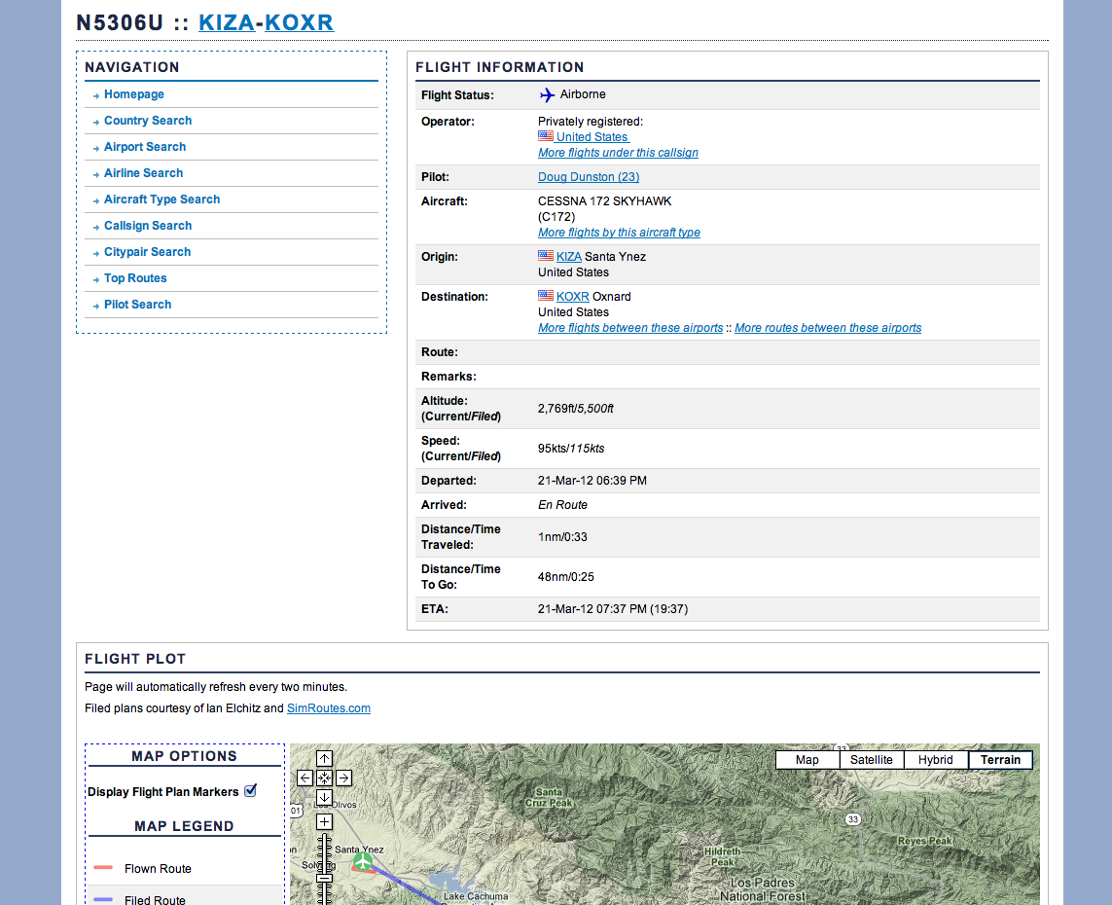Click the US flag icon next to KIZA
1112x905 pixels.
click(x=546, y=255)
